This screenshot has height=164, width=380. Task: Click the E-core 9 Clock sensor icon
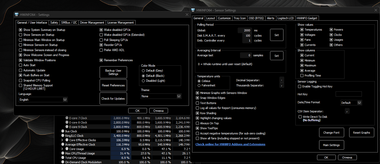[x=67, y=127]
